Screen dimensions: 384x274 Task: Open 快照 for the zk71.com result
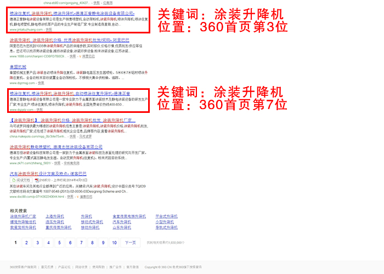tap(57, 163)
